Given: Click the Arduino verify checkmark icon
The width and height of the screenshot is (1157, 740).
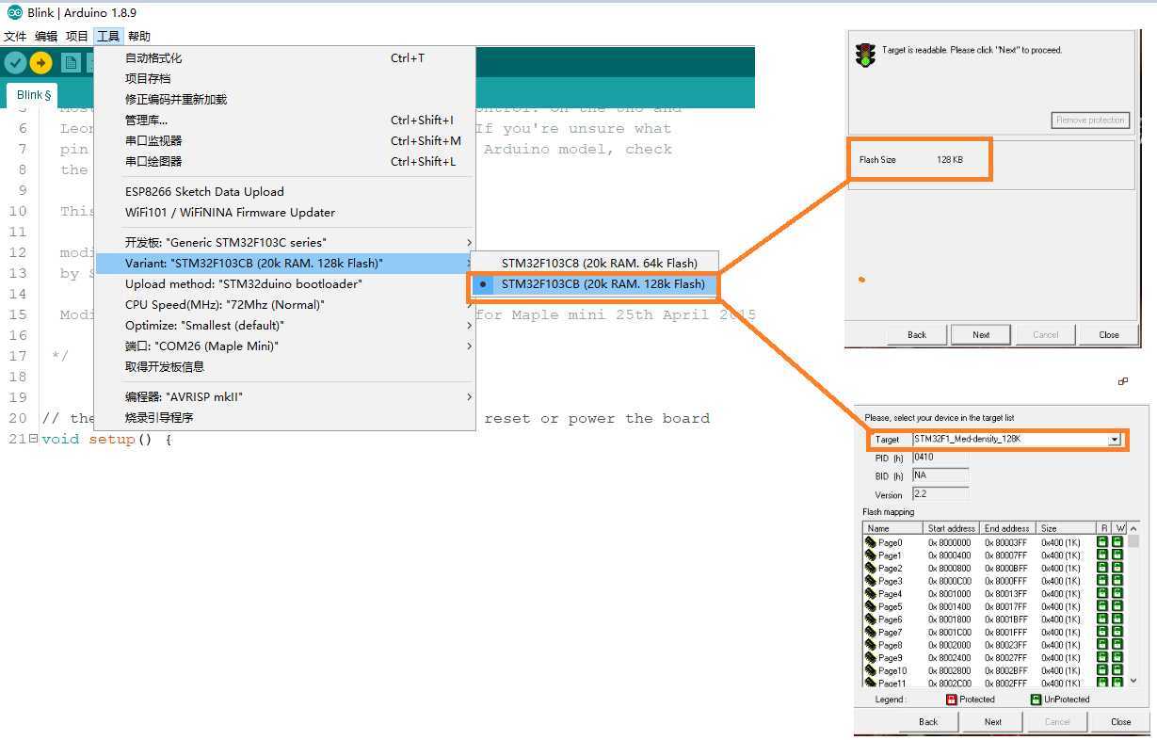Looking at the screenshot, I should [15, 62].
